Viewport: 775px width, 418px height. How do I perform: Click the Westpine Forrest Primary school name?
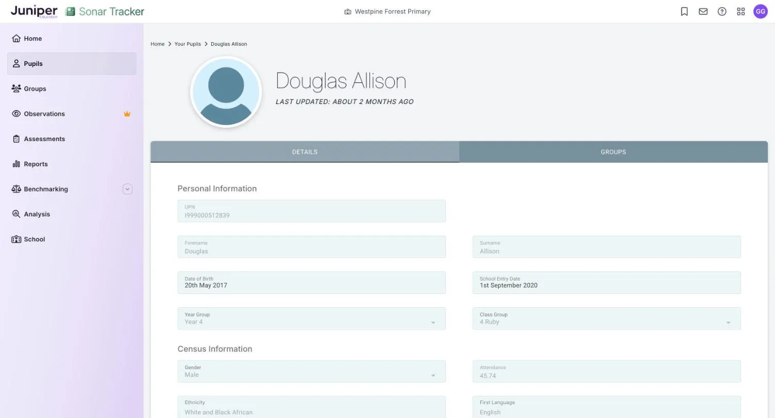click(393, 11)
